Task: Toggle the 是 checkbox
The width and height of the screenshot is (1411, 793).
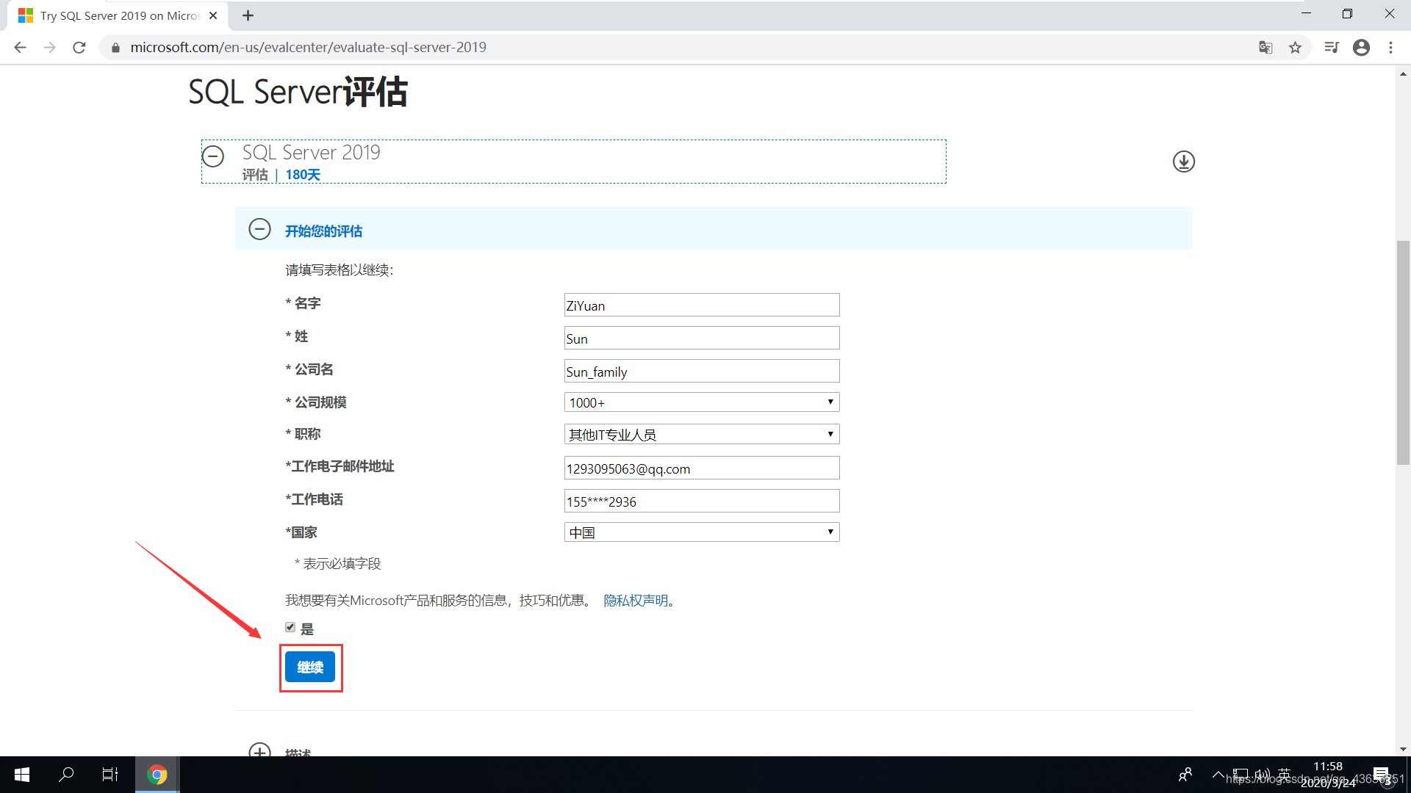Action: click(x=290, y=628)
